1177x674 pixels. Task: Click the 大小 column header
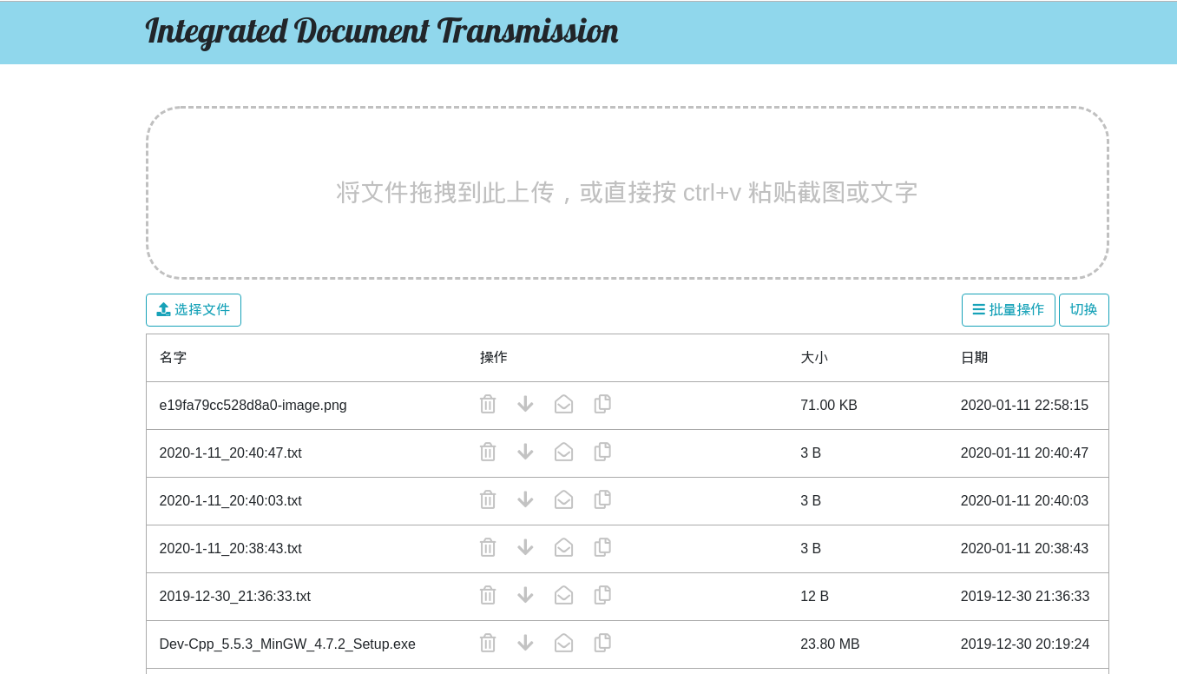[813, 358]
